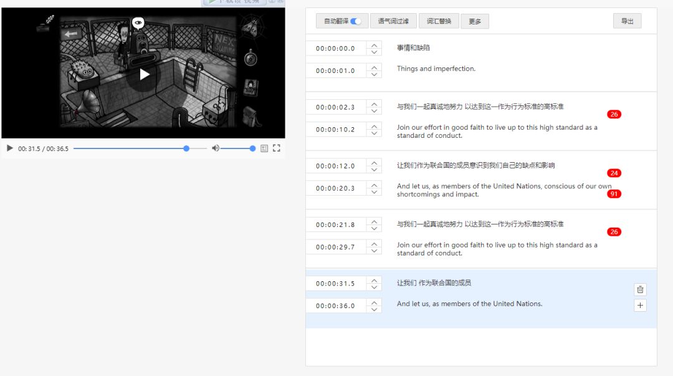Select 'And let us...shortcomings and impact.' text
Image resolution: width=673 pixels, height=376 pixels.
pyautogui.click(x=504, y=190)
